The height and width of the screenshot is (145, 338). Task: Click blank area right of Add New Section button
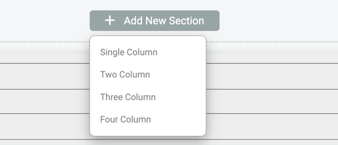[x=277, y=20]
